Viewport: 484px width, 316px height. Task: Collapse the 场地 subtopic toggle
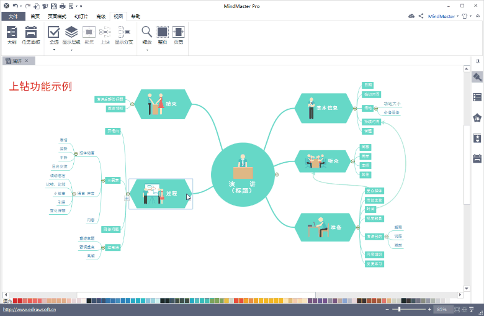tap(375, 108)
